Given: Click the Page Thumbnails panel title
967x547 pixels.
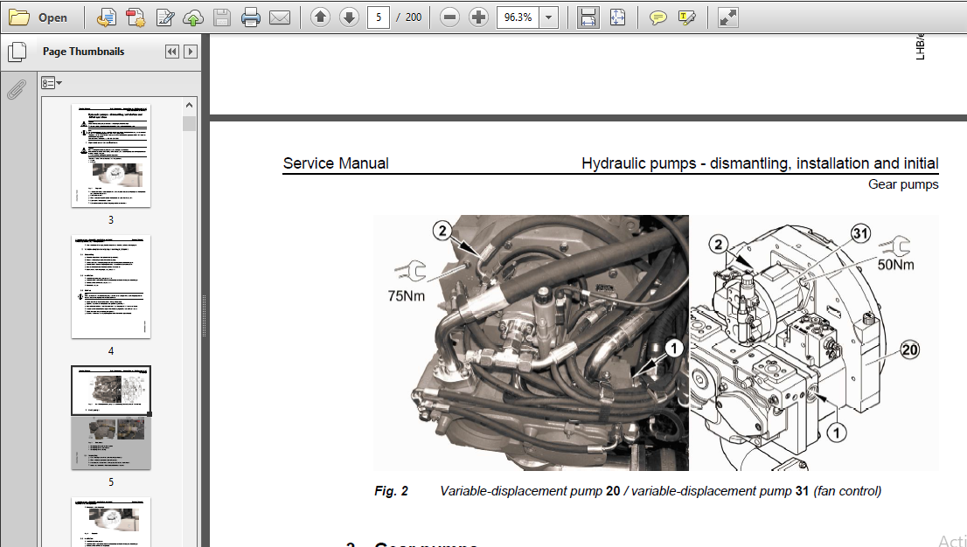Looking at the screenshot, I should point(83,52).
